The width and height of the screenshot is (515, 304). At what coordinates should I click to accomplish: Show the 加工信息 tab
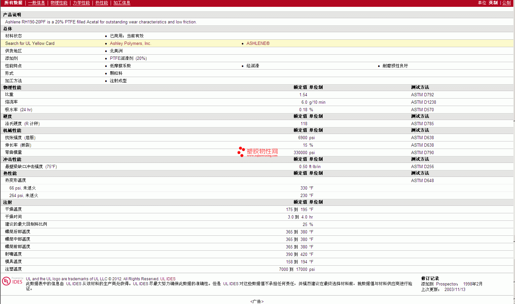click(x=122, y=3)
